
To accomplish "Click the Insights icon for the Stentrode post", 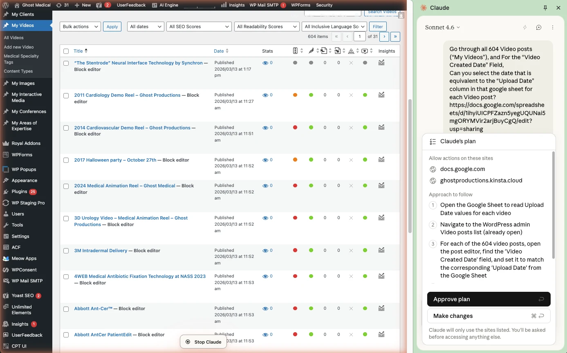I will point(381,62).
